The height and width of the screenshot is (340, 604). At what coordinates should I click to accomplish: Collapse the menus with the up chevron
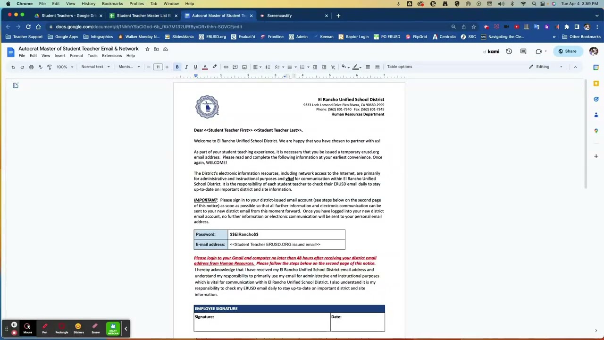click(x=575, y=67)
